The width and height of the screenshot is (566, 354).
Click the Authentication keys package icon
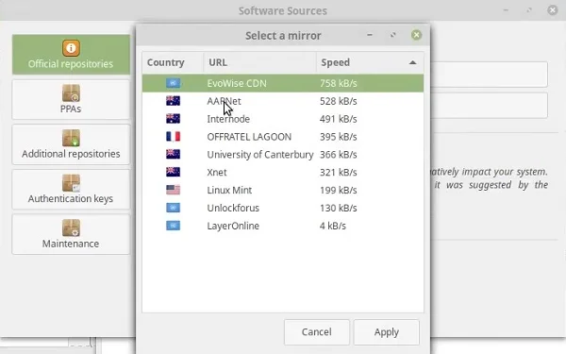point(71,183)
